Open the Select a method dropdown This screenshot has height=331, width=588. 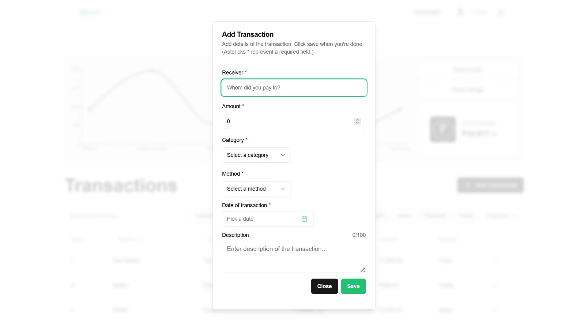(256, 189)
